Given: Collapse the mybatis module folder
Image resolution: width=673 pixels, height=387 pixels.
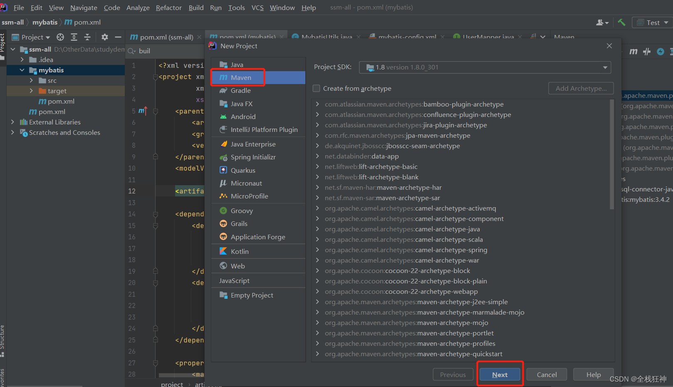Looking at the screenshot, I should click(x=22, y=70).
